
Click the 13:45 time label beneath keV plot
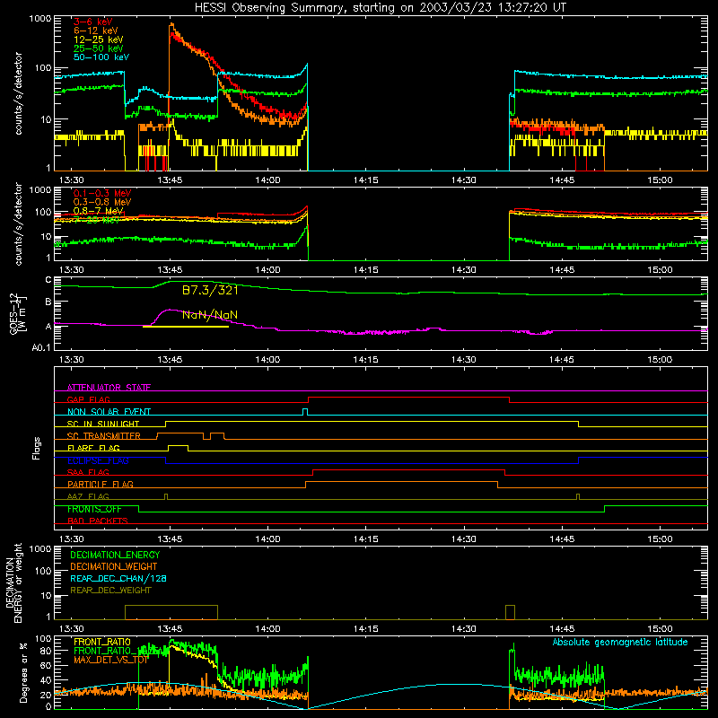[170, 180]
